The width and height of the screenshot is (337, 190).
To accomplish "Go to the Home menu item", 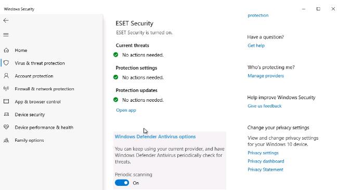I will tap(21, 50).
